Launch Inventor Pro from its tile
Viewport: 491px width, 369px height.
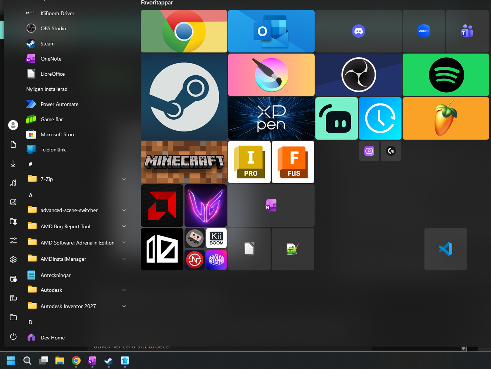coord(249,162)
